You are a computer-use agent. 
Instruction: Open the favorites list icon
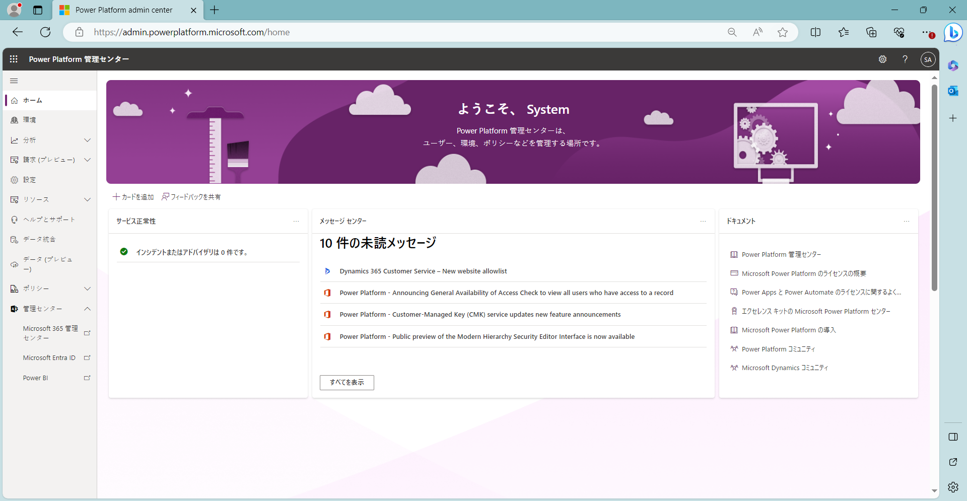(844, 32)
